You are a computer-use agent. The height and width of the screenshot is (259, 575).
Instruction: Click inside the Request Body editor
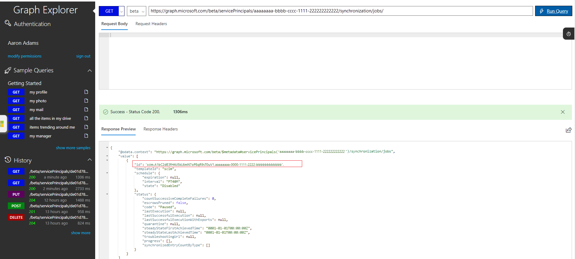point(335,61)
